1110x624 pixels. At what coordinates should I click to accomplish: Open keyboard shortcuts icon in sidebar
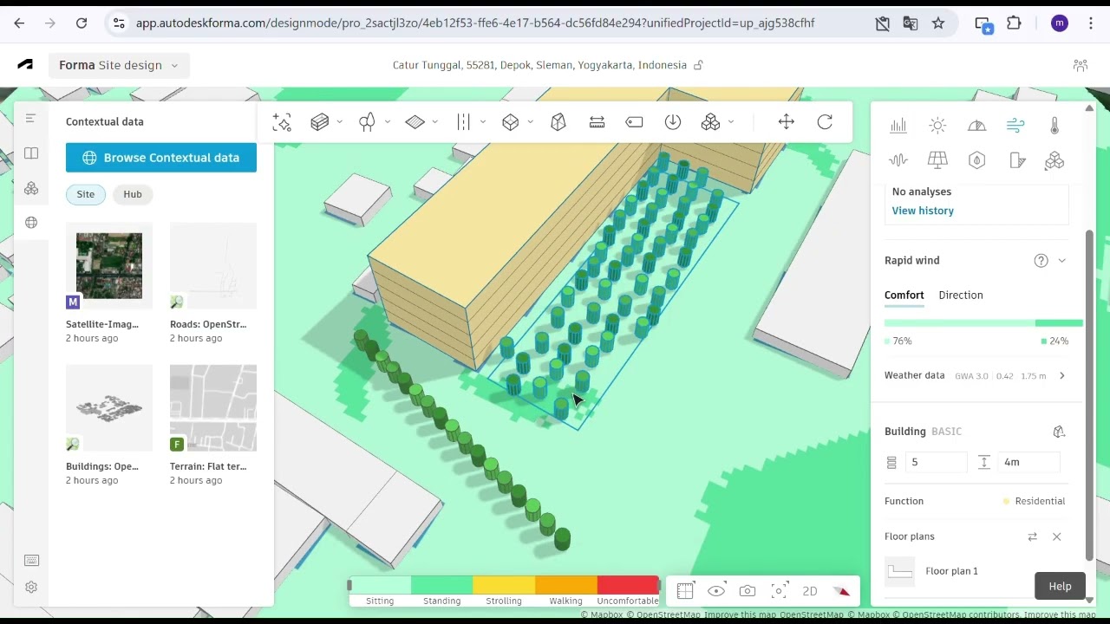pyautogui.click(x=31, y=561)
